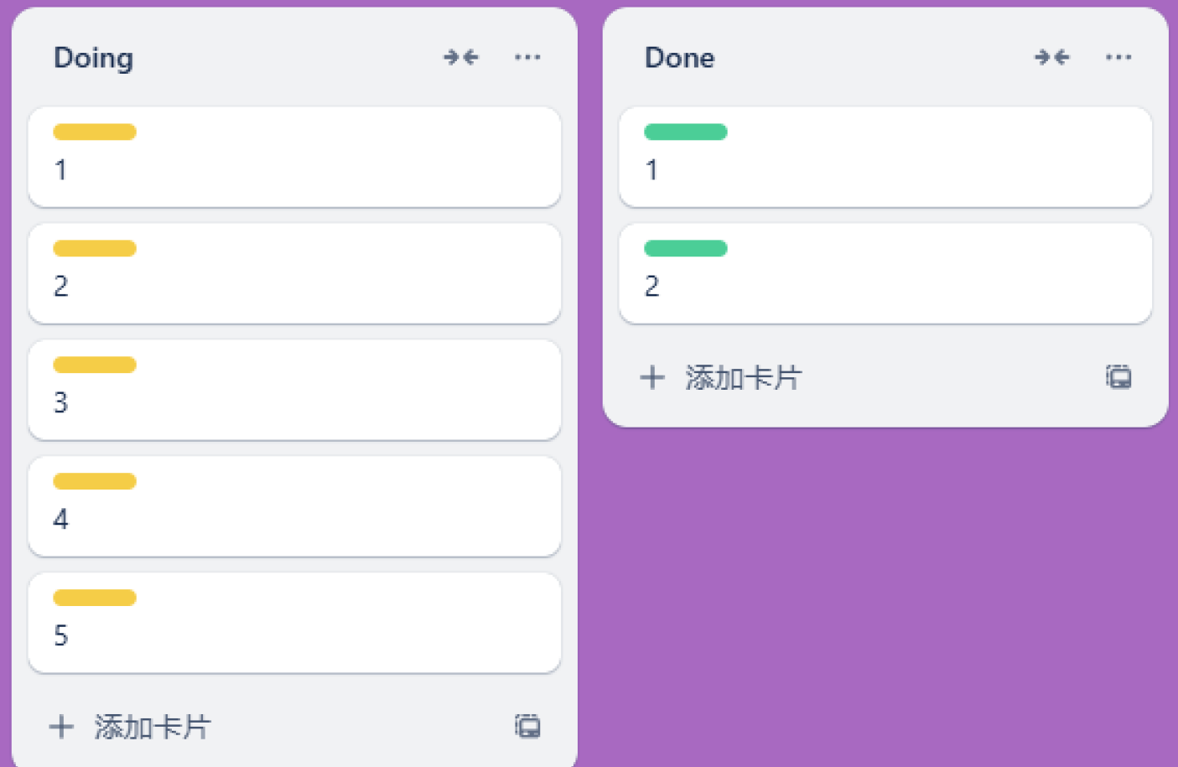Click the plus icon in Done list footer

pyautogui.click(x=652, y=377)
